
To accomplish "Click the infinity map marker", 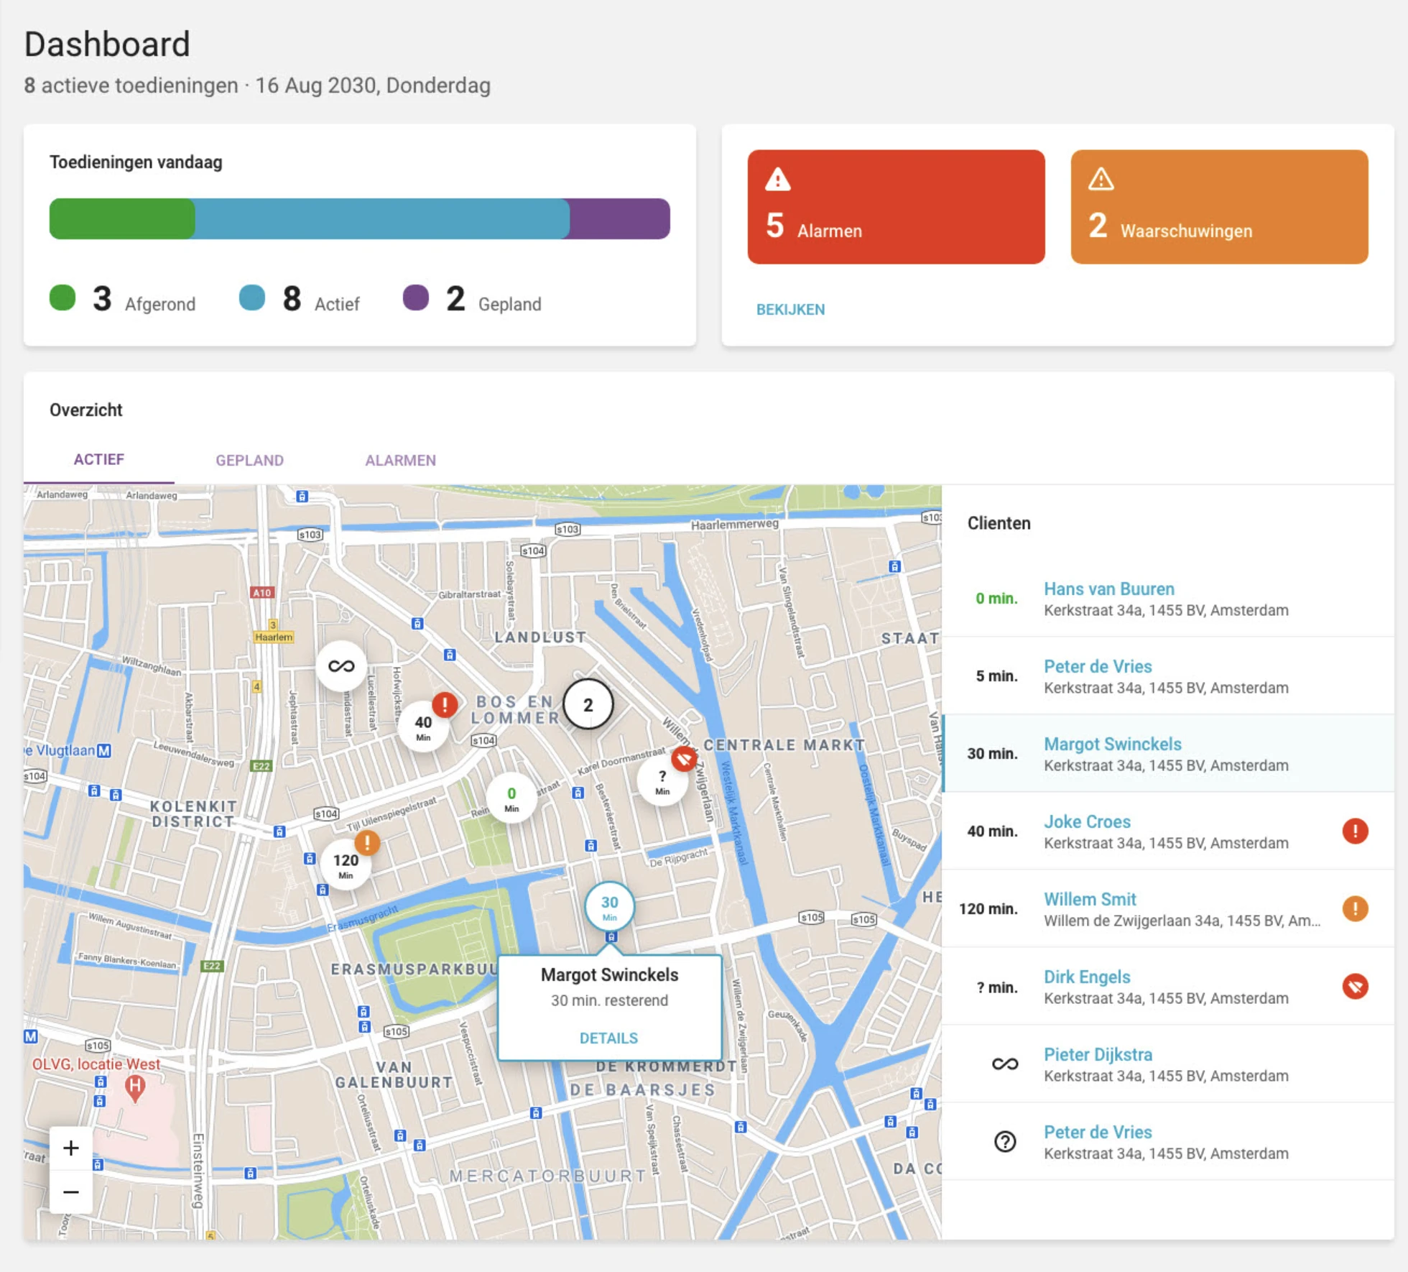I will 341,666.
